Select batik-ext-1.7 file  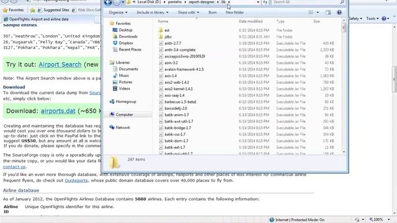[x=175, y=147]
